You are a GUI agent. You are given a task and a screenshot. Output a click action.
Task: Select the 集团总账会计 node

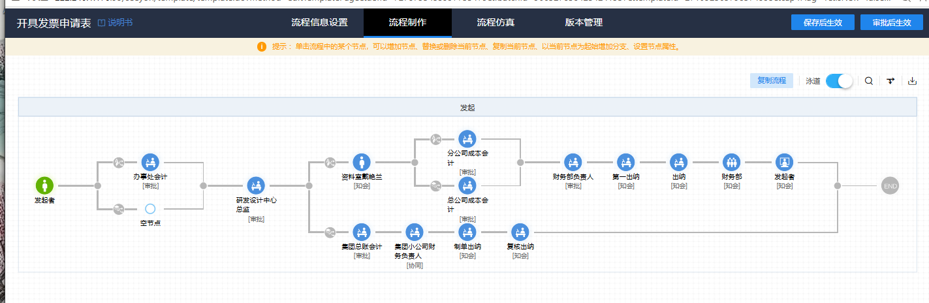click(362, 232)
